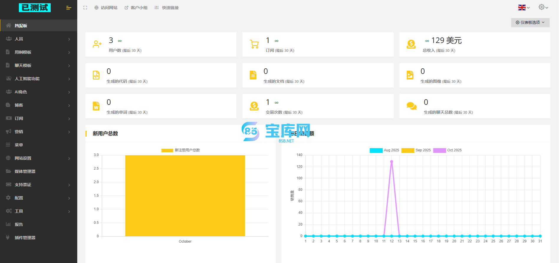The image size is (559, 263).
Task: Open the 仪表板选项 dropdown button
Action: pyautogui.click(x=530, y=22)
